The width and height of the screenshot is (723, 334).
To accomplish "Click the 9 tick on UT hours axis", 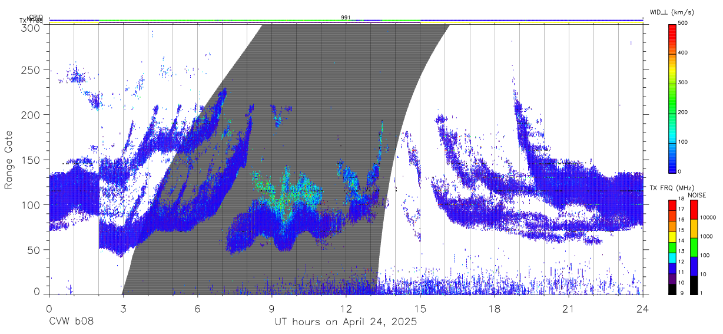I will click(271, 309).
